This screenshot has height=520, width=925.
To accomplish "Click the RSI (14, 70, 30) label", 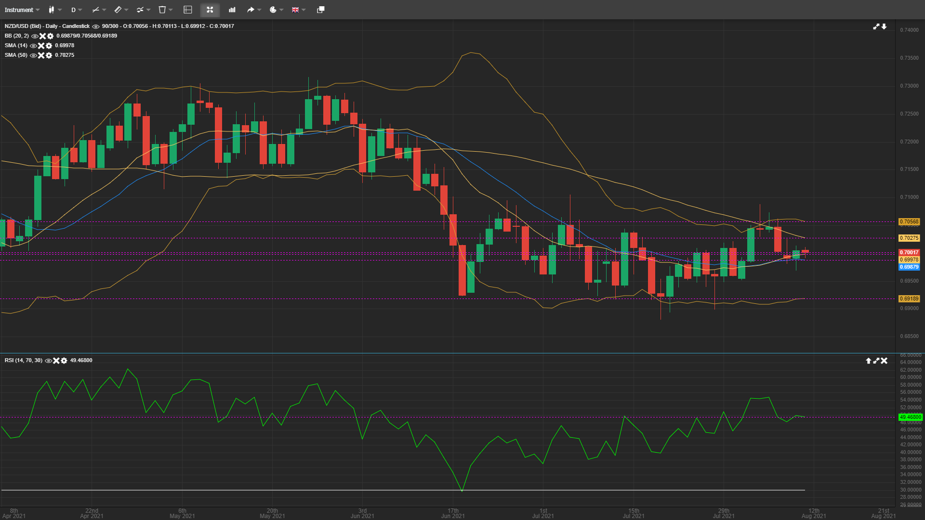I will pyautogui.click(x=24, y=360).
